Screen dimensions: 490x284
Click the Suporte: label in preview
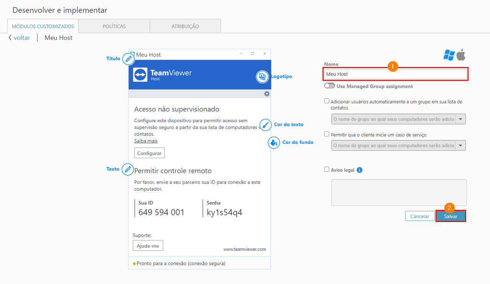[142, 235]
